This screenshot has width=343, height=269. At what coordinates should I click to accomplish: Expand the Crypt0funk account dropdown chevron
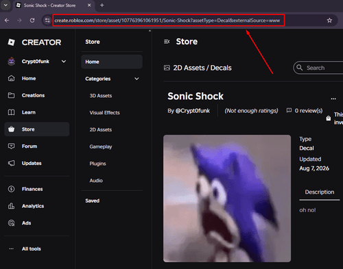[x=64, y=62]
